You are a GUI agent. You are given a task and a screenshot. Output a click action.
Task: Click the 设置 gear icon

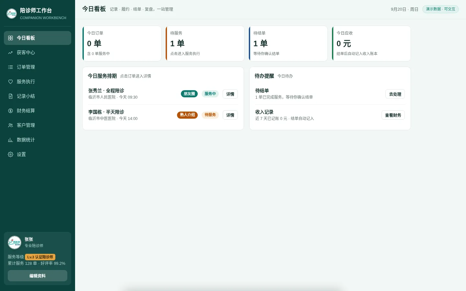click(10, 155)
